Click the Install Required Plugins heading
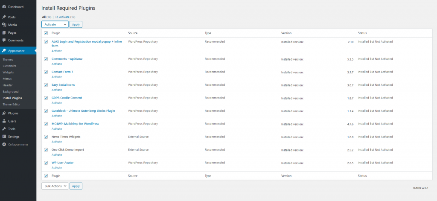 tap(68, 8)
